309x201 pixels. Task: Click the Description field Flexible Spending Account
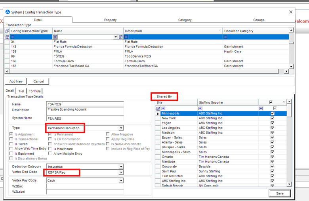[x=85, y=111]
